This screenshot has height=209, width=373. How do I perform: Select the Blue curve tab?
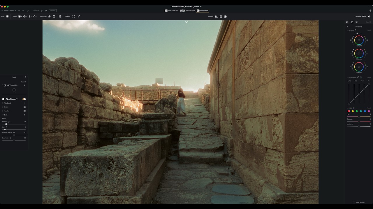point(369,81)
